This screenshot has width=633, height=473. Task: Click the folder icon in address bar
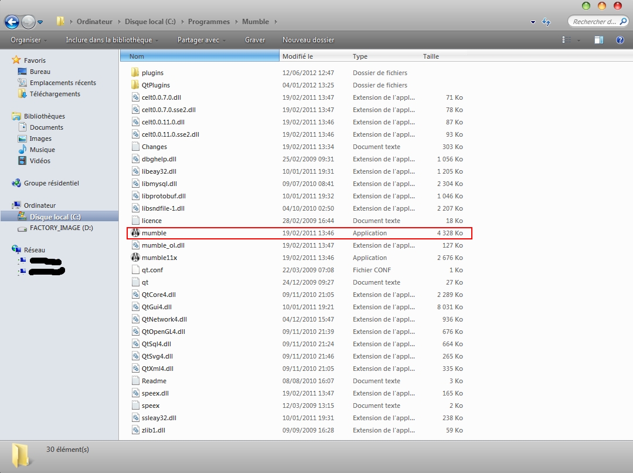[60, 22]
